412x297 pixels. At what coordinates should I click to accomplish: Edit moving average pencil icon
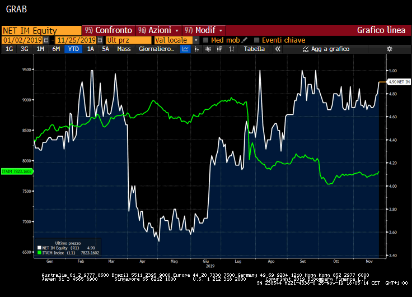[245, 40]
